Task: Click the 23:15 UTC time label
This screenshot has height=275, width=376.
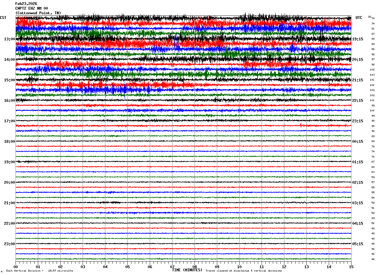Action: pos(358,121)
